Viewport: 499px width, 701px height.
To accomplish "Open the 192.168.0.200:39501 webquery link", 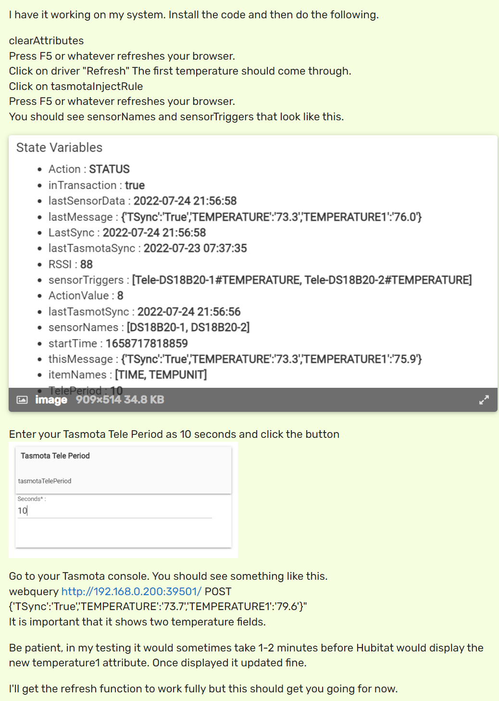I will pyautogui.click(x=131, y=591).
